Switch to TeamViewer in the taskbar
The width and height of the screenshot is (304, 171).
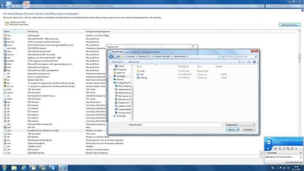53,168
